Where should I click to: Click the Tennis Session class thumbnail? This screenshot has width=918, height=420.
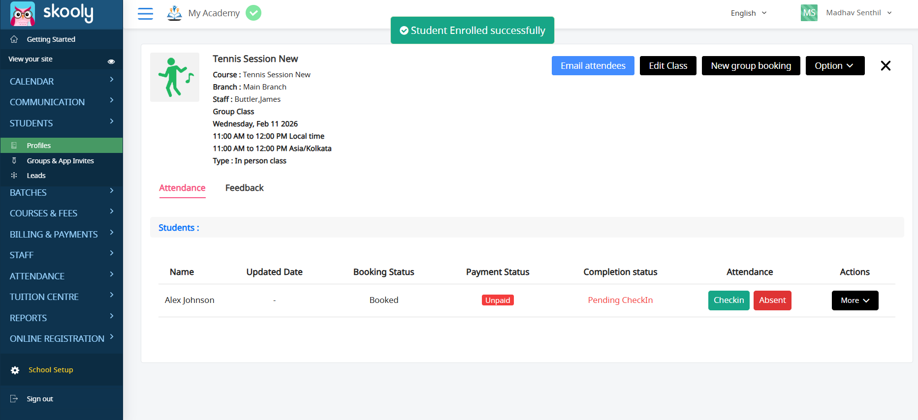[x=175, y=77]
